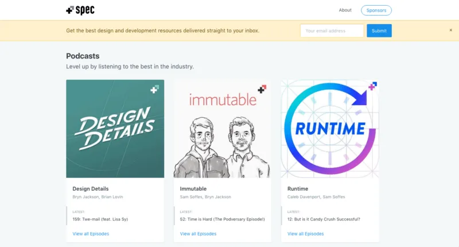Open latest episode 159: Twe-mail

pos(100,219)
